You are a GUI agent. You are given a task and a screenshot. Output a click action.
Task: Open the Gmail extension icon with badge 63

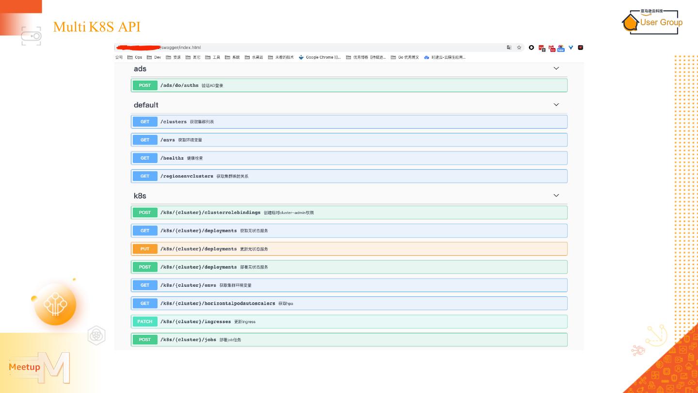coord(552,48)
